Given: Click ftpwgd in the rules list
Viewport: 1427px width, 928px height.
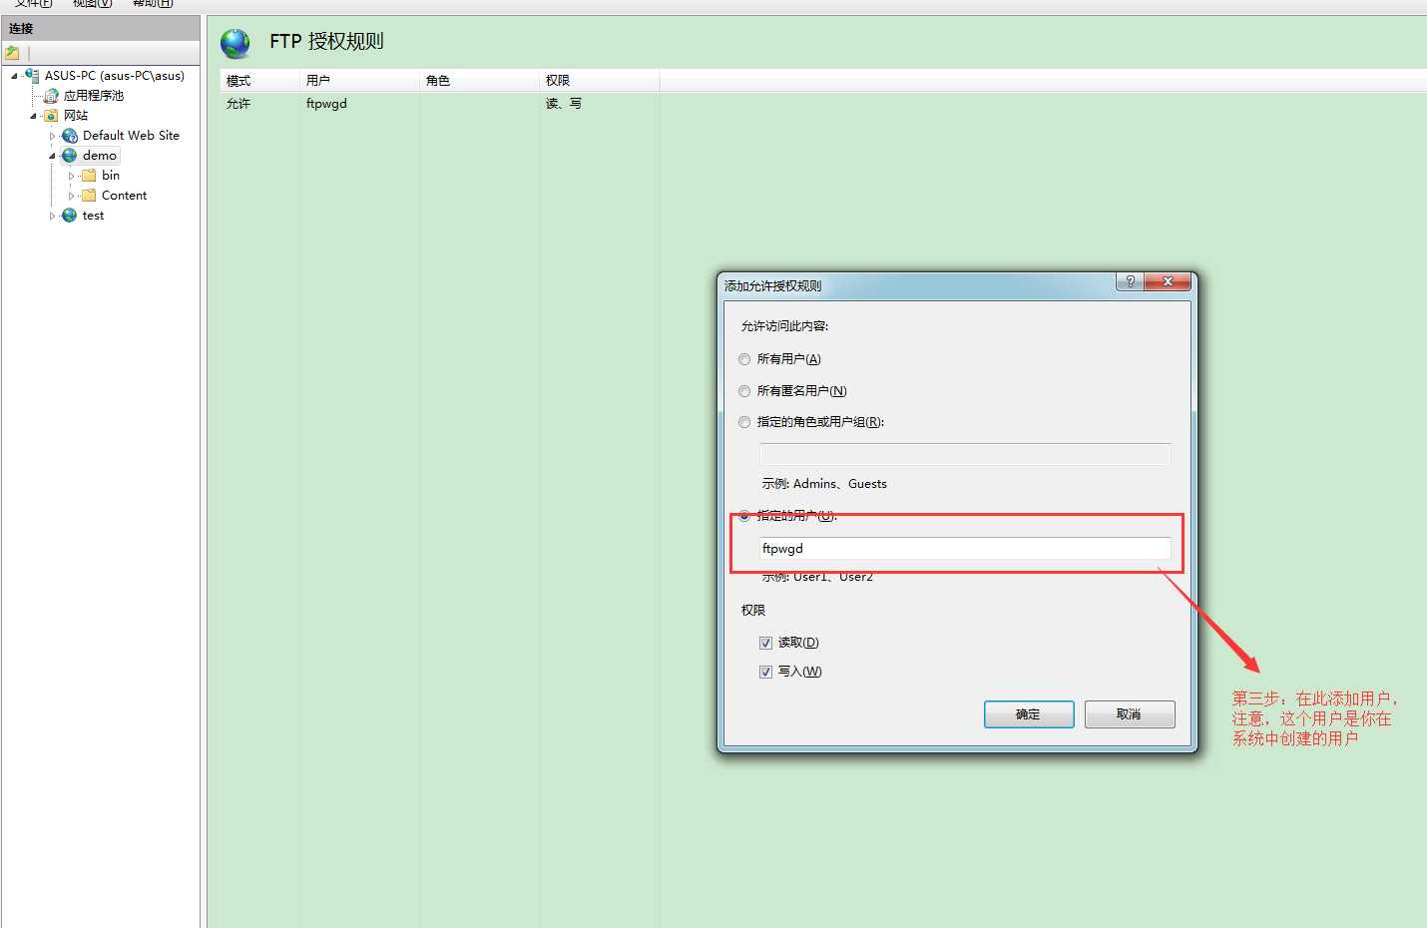Looking at the screenshot, I should click(x=326, y=104).
